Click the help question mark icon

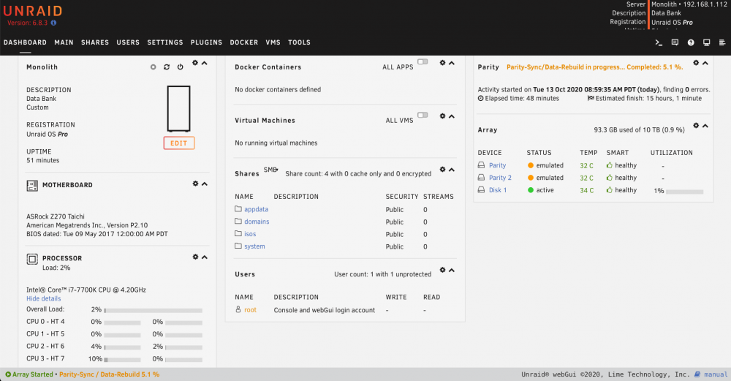pos(691,42)
